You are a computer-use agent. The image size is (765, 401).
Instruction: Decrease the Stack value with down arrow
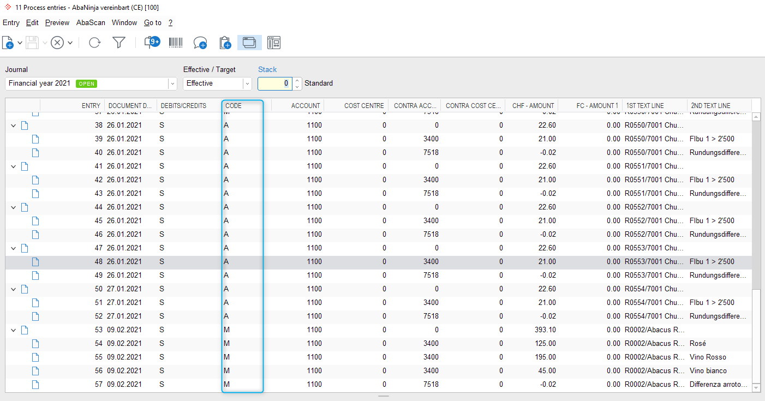point(297,87)
